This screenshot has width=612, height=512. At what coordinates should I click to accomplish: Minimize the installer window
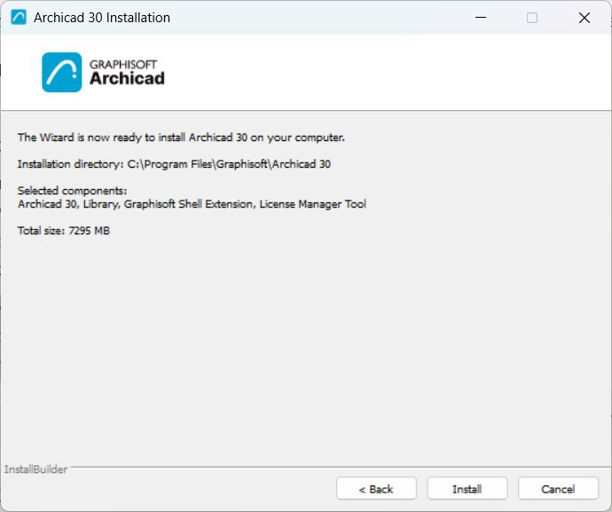pyautogui.click(x=481, y=18)
